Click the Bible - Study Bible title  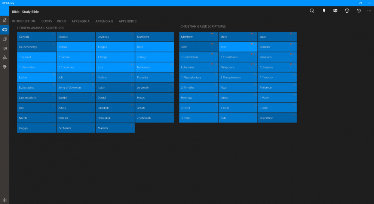click(x=25, y=12)
